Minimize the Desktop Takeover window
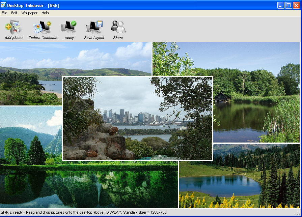This screenshot has height=217, width=302. [281, 5]
